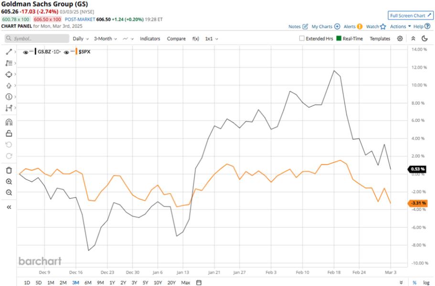The width and height of the screenshot is (435, 286).
Task: Click the $SPX orange color swatch
Action: coord(76,52)
